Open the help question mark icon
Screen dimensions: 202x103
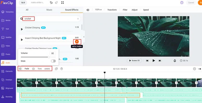tap(182, 3)
